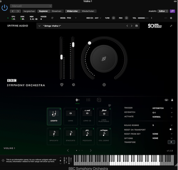Viewport: 178px width, 170px height.
Task: Expand the Strings: Violins 1 preset browser chevron
Action: click(39, 26)
